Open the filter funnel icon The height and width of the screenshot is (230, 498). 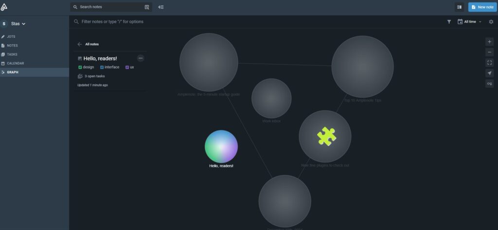click(449, 22)
